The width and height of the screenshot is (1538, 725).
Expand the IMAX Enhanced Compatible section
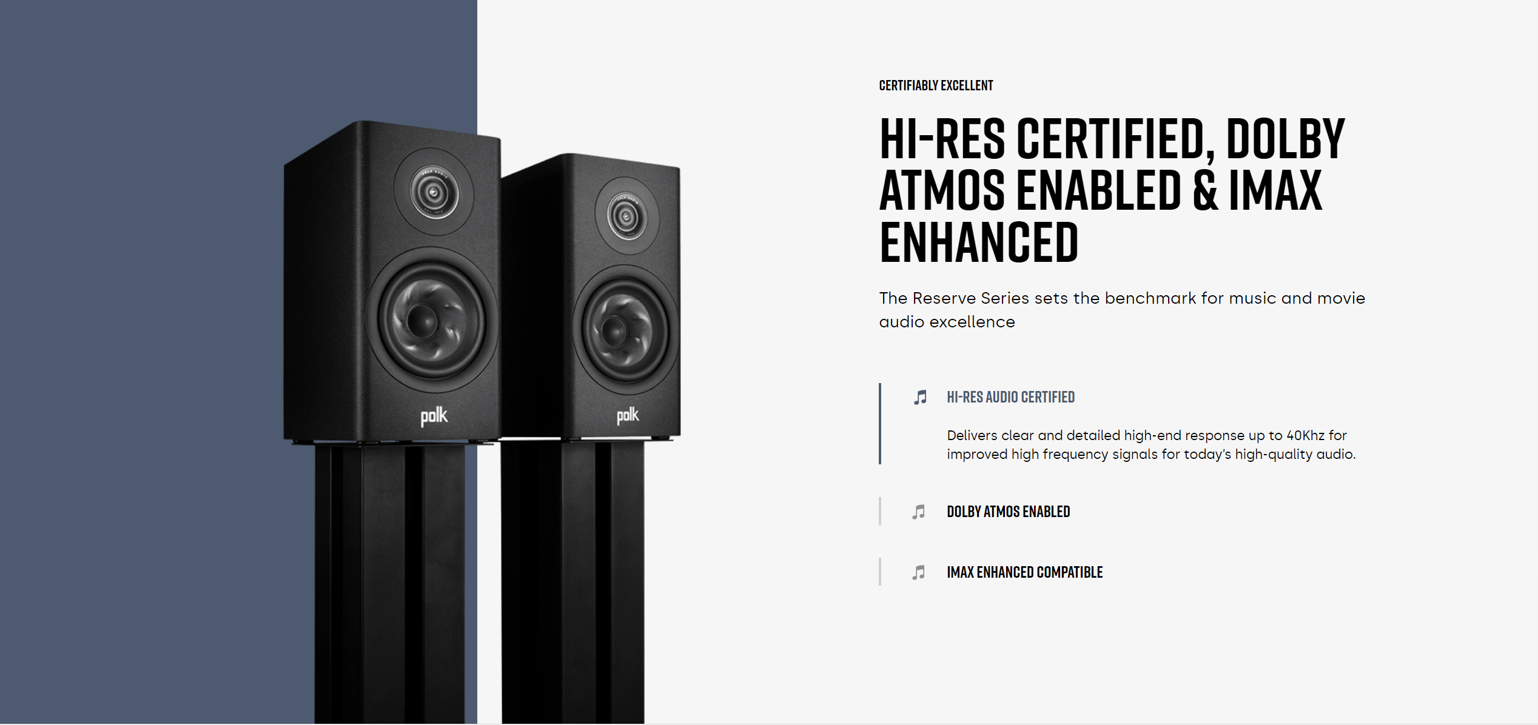1024,573
